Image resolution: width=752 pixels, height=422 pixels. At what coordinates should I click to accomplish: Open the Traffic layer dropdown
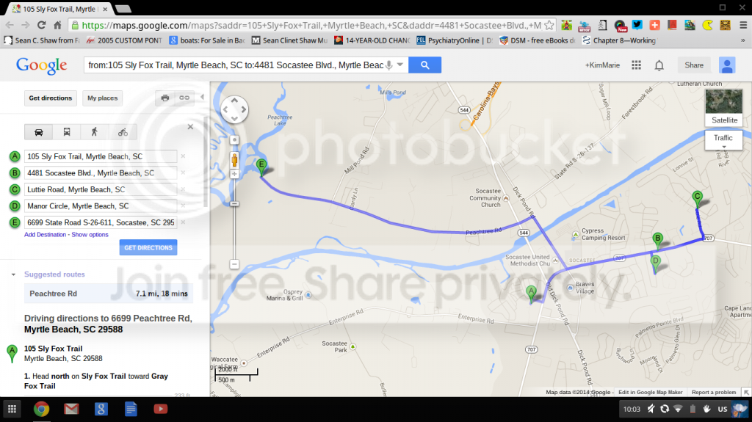[723, 140]
